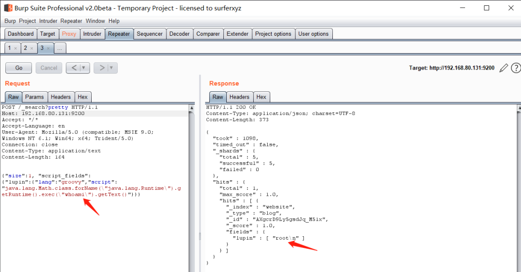Click the '"_index" : "website"' line
Viewport: 521px width, 272px height.
pyautogui.click(x=260, y=207)
